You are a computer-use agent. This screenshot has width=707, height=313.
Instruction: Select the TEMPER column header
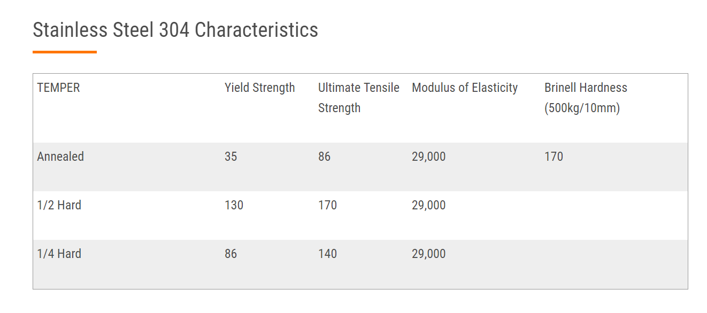point(59,88)
